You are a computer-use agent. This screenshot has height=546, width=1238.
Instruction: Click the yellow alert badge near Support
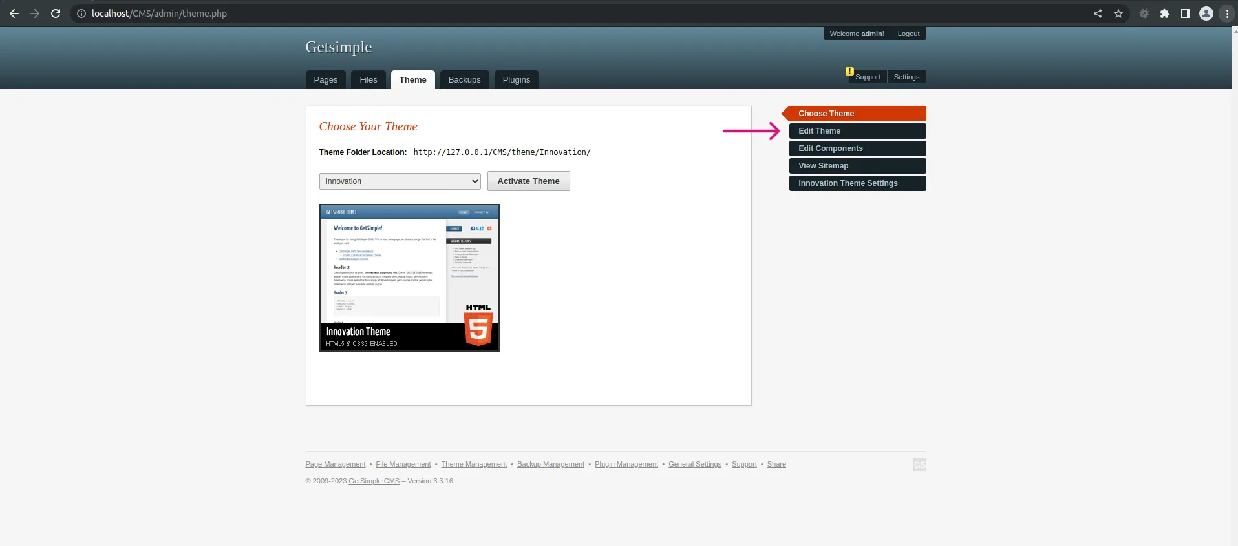point(849,71)
